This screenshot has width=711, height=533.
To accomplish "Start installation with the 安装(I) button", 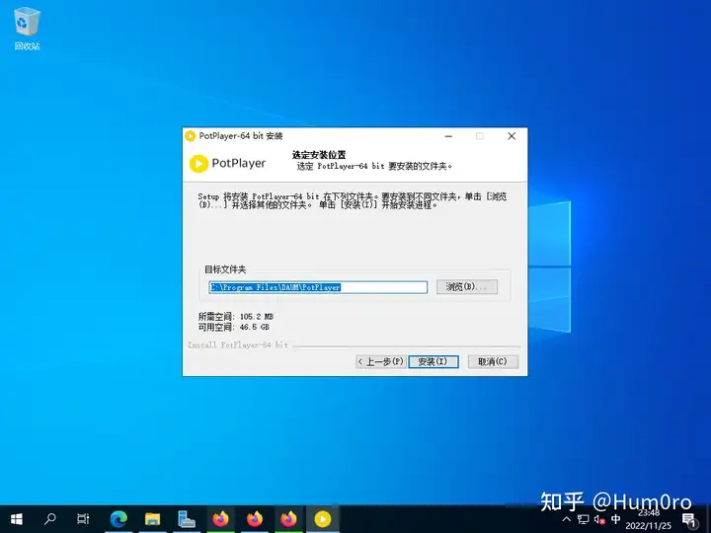I will point(434,361).
